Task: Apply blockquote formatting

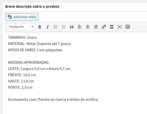Action: [72, 27]
